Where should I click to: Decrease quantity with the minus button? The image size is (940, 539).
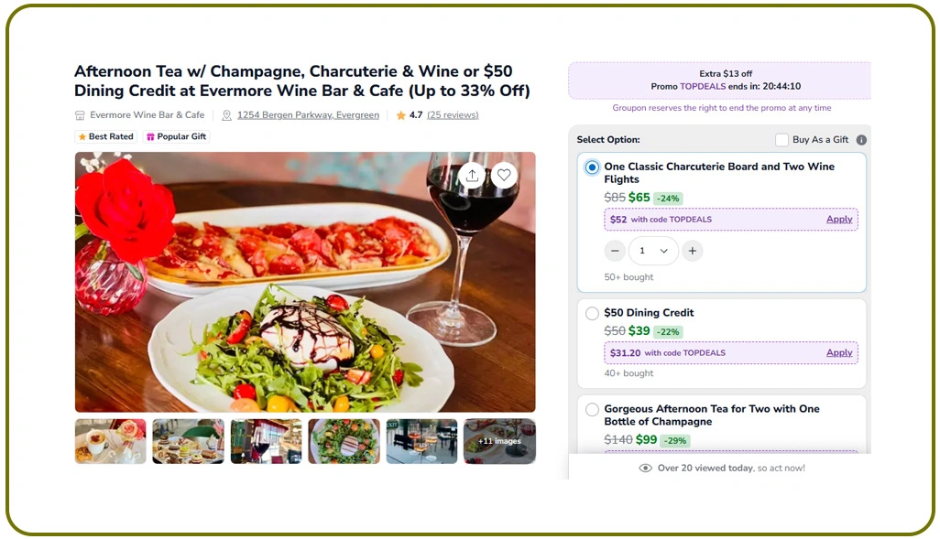(615, 250)
